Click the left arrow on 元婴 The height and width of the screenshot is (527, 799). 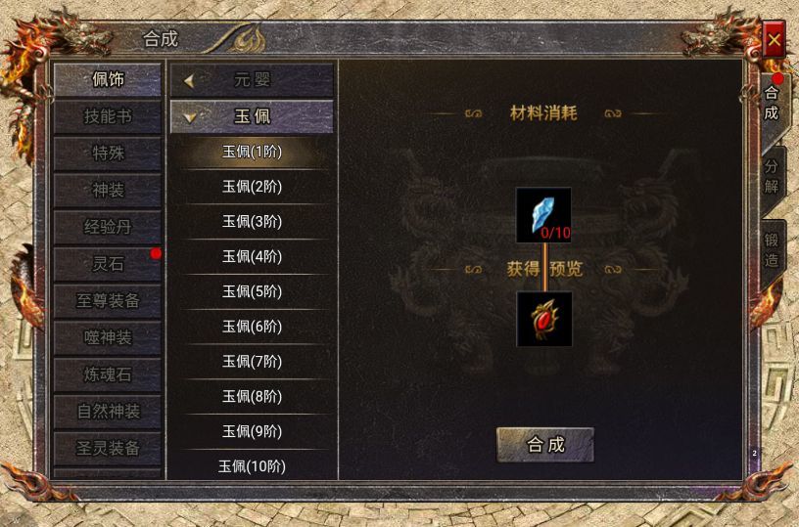pos(189,80)
